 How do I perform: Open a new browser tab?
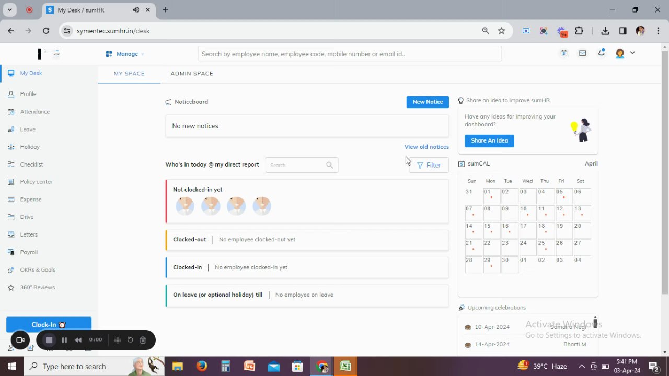pyautogui.click(x=165, y=10)
